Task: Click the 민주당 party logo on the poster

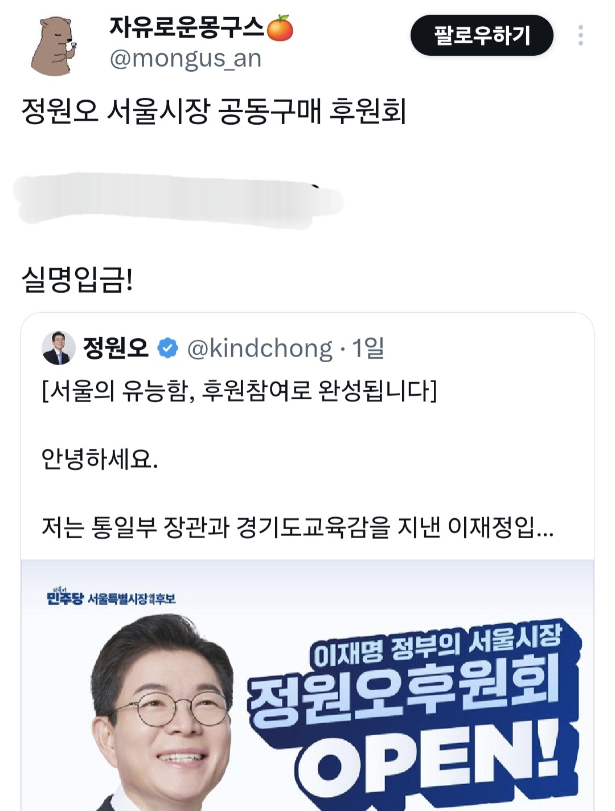Action: [x=65, y=597]
